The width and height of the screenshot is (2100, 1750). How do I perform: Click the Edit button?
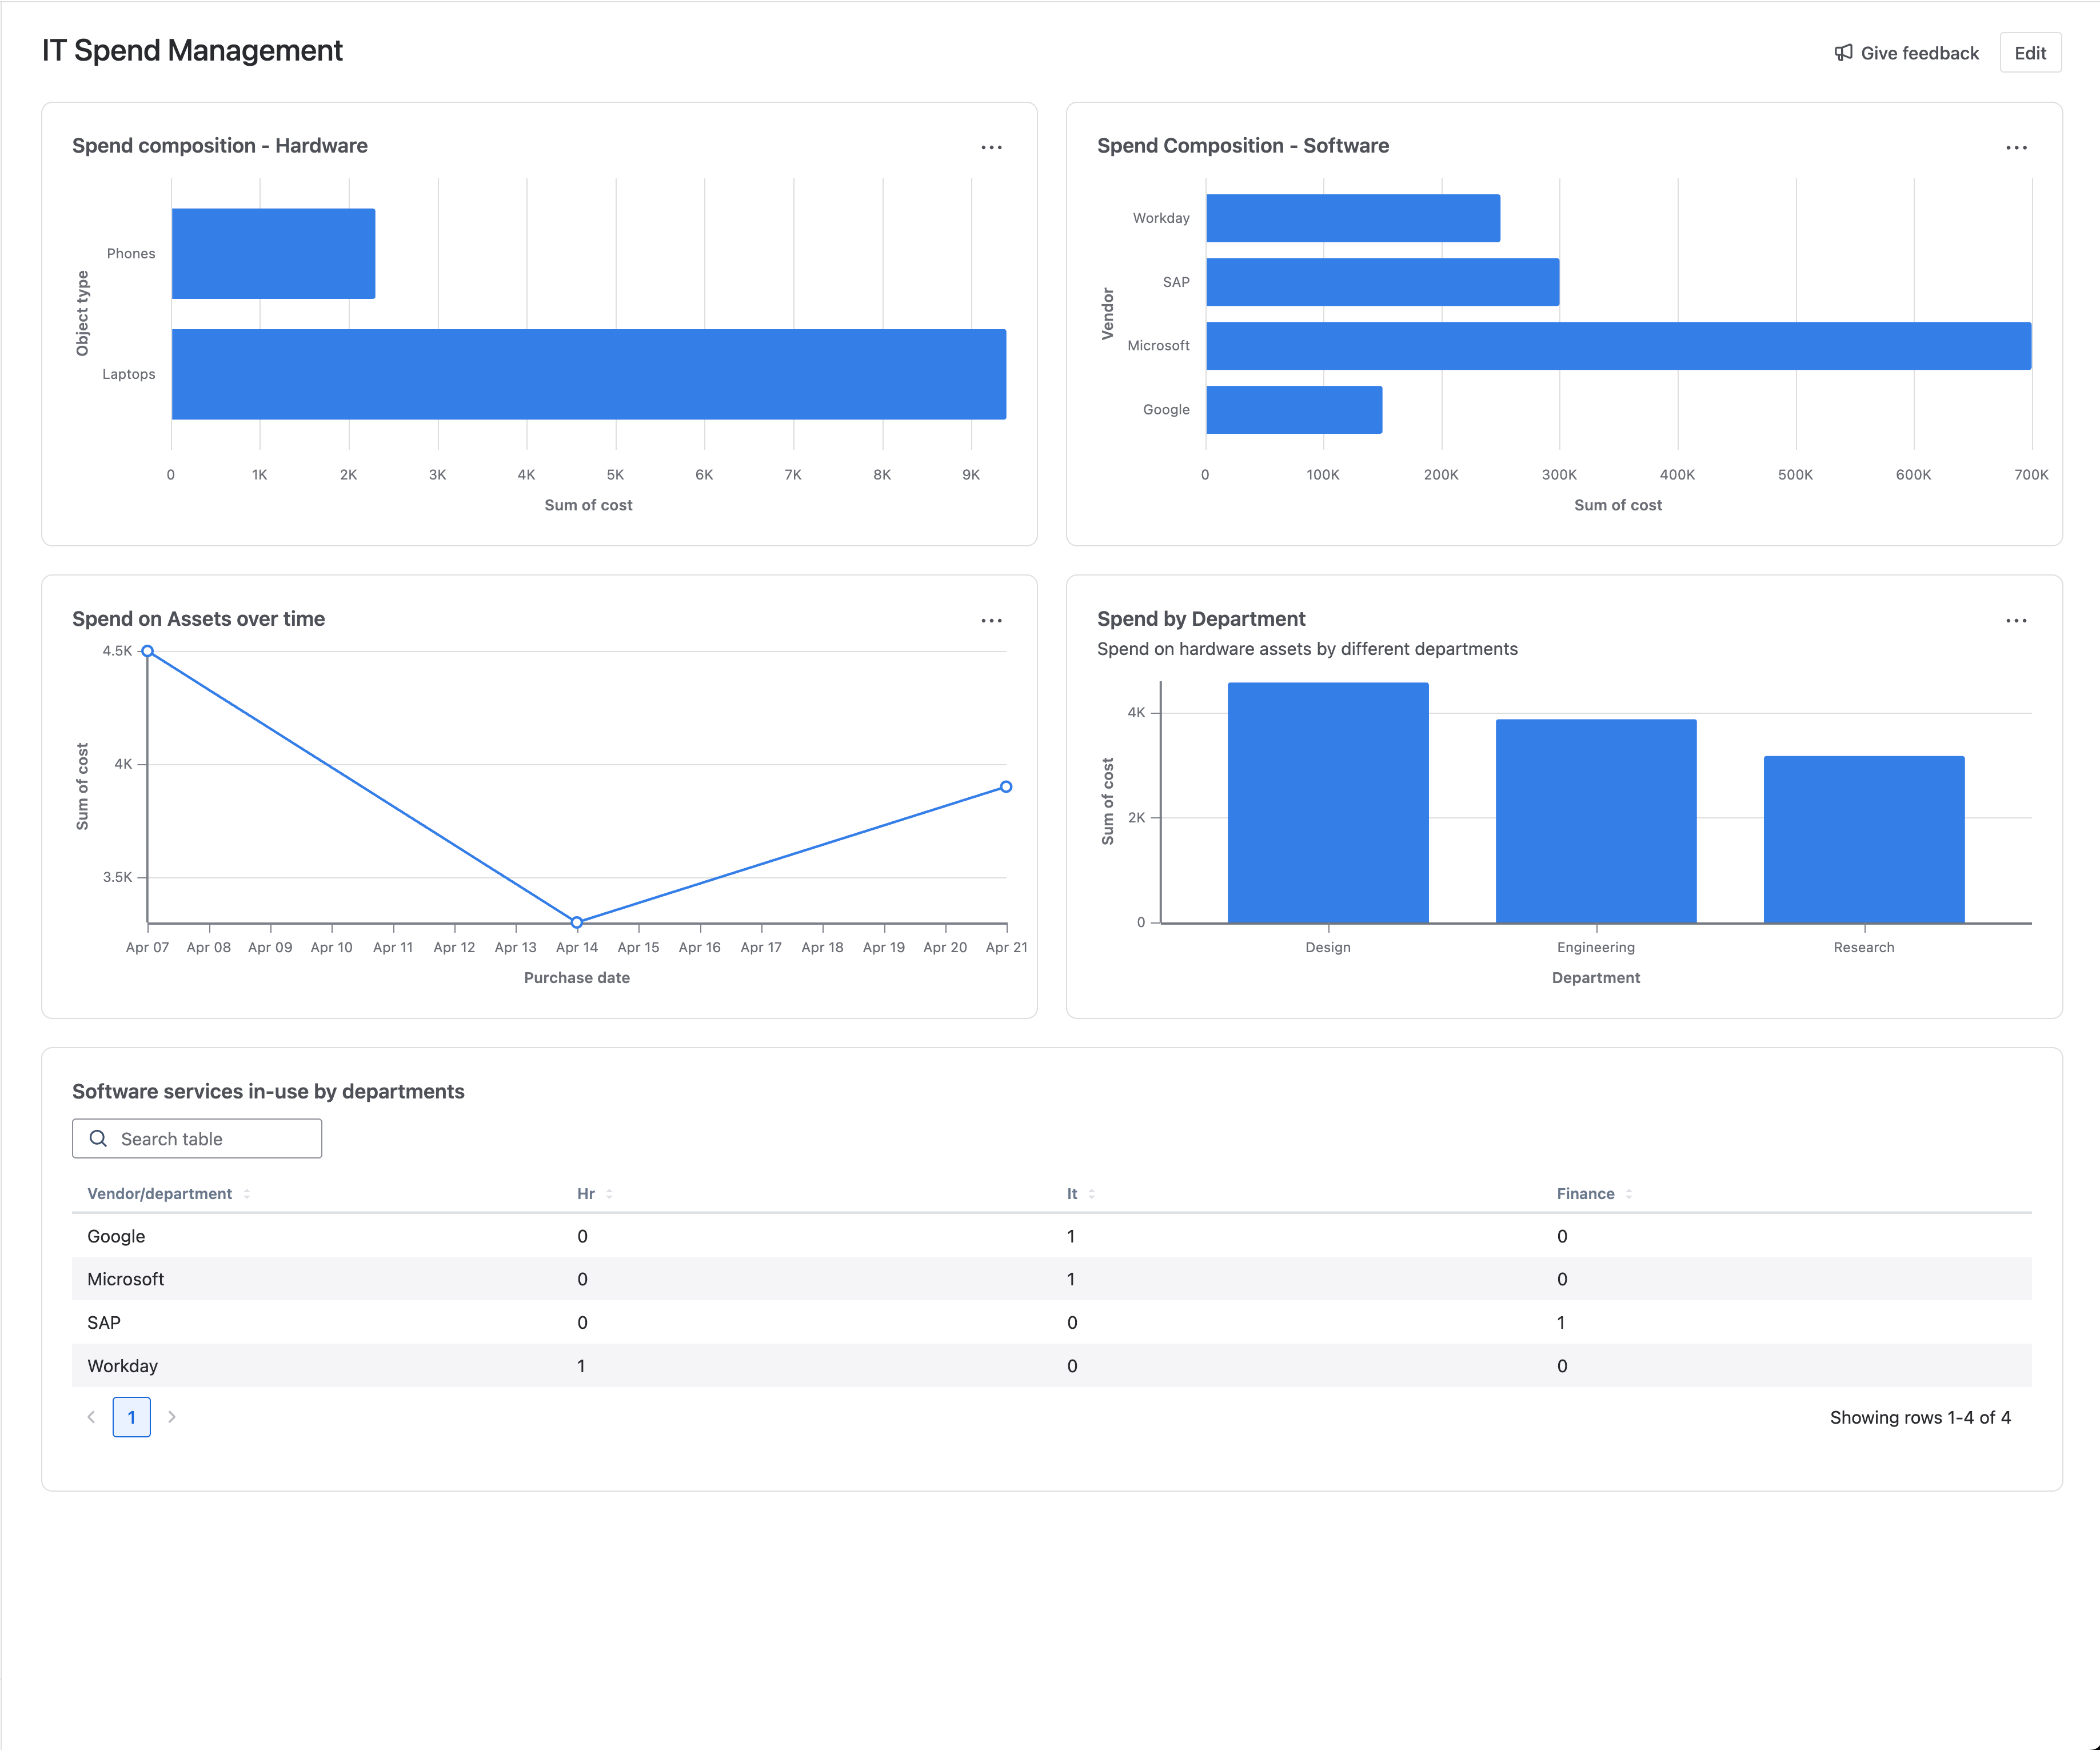(x=2029, y=53)
